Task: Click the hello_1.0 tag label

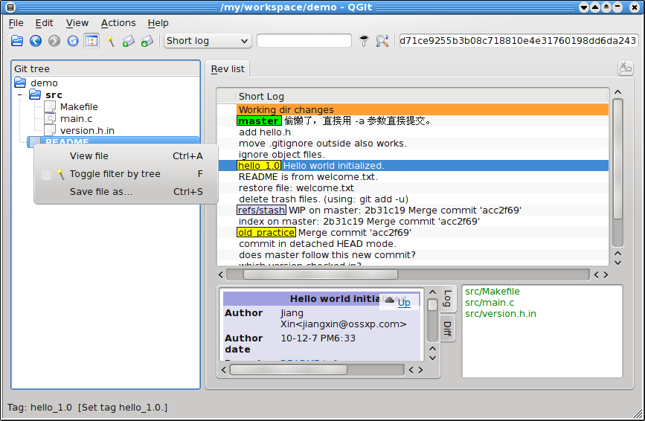Action: [x=259, y=166]
